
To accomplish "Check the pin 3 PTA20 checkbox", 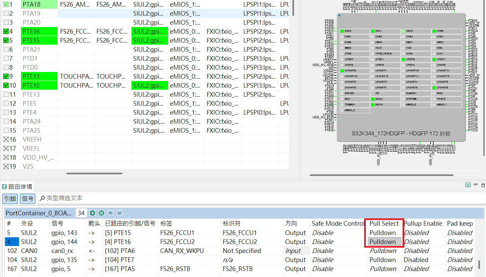I will tap(6, 23).
